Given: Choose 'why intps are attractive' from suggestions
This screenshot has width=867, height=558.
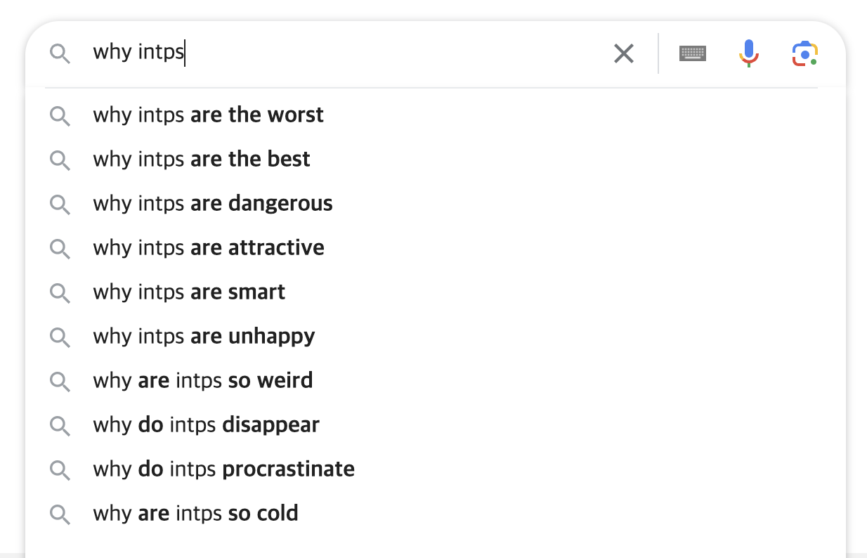Looking at the screenshot, I should pos(209,248).
